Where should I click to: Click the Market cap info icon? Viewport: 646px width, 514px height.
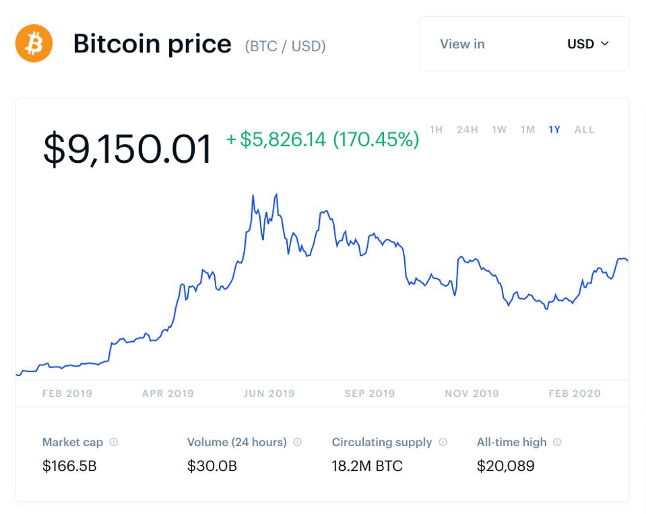click(114, 442)
